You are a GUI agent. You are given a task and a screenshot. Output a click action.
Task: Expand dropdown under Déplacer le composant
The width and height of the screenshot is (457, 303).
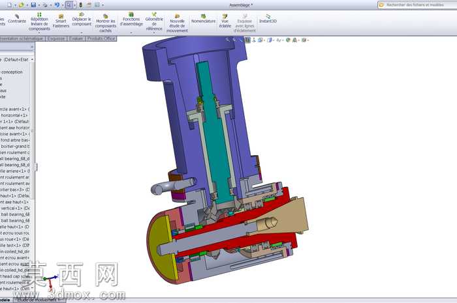(82, 33)
